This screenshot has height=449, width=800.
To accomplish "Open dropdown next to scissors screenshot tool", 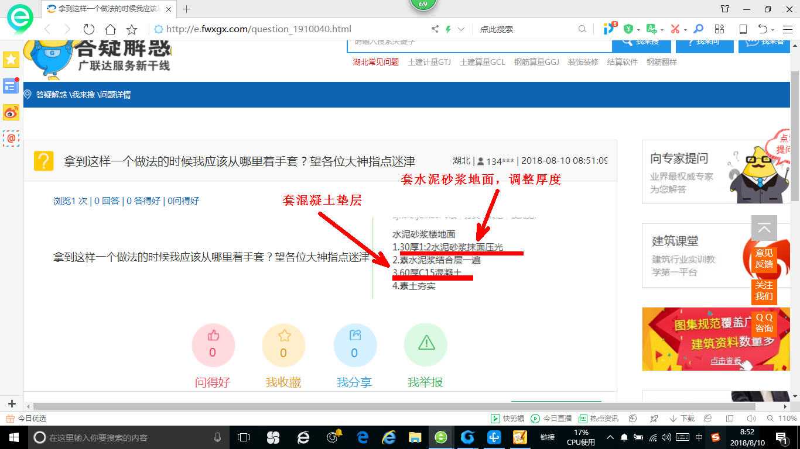I will [x=685, y=30].
